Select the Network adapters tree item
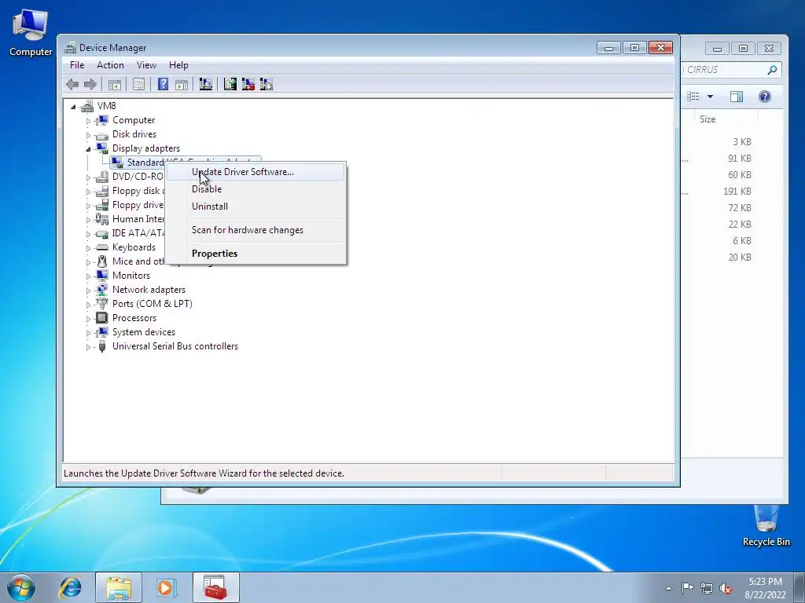Screen dimensions: 805x603 click(149, 290)
